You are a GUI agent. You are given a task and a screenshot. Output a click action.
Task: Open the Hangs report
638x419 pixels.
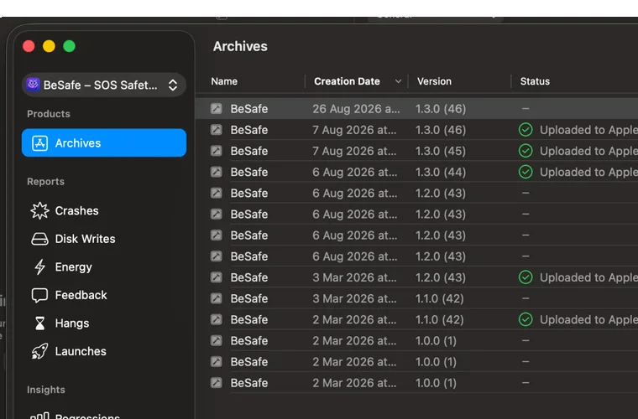60,323
